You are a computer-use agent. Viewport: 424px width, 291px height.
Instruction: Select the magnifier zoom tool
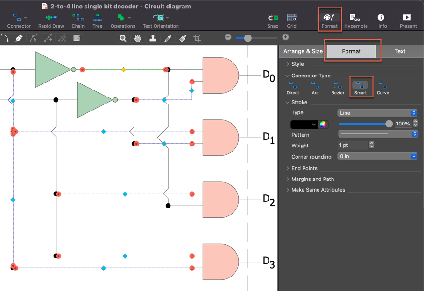[x=123, y=38]
